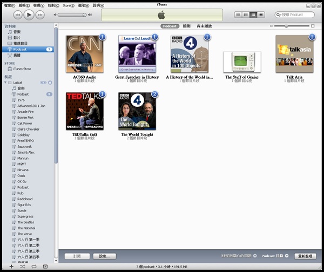Image resolution: width=324 pixels, height=272 pixels.
Task: Select the Podcast tab pill
Action: click(x=170, y=26)
